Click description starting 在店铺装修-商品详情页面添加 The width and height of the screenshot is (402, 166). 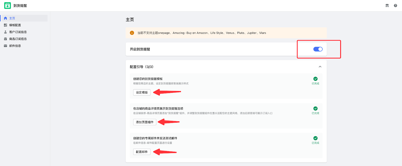[x=203, y=113]
